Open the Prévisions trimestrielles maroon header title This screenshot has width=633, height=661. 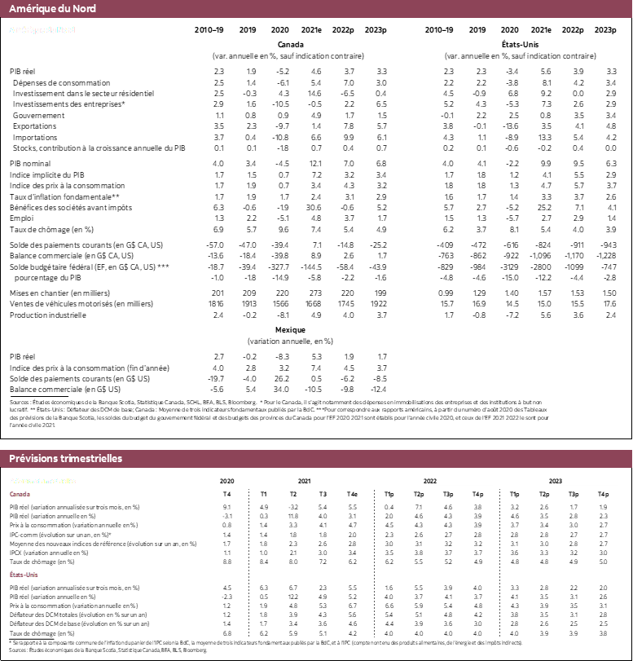[65, 459]
